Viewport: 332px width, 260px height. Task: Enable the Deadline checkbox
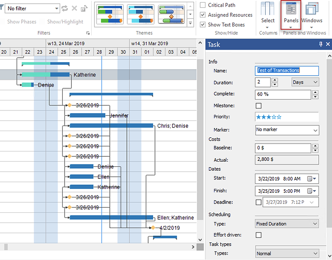(x=258, y=202)
